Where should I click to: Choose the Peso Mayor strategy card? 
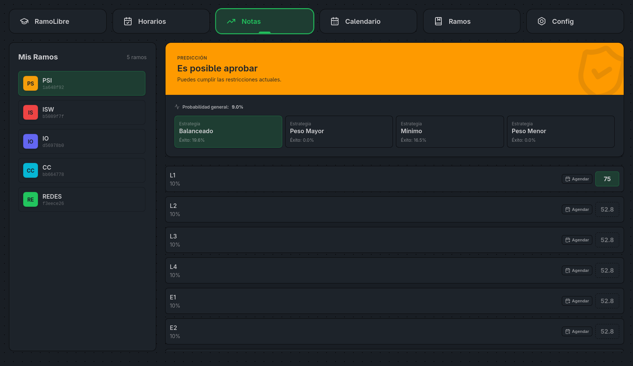(x=339, y=132)
